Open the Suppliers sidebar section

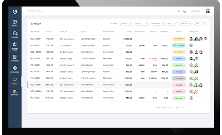15,93
